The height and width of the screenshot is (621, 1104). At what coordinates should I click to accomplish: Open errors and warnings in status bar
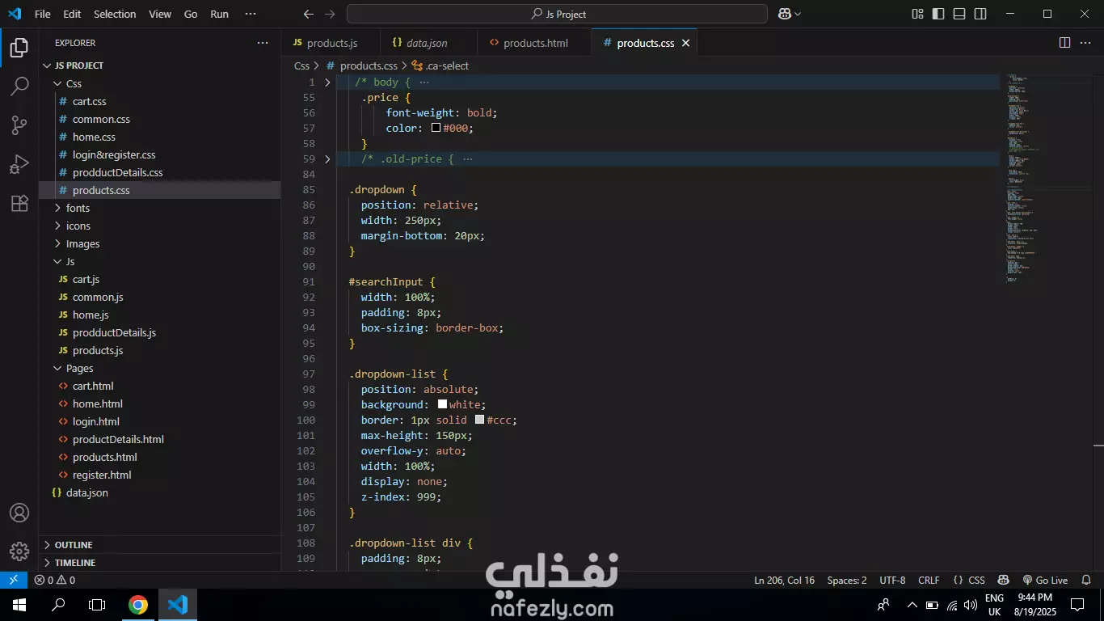[55, 580]
